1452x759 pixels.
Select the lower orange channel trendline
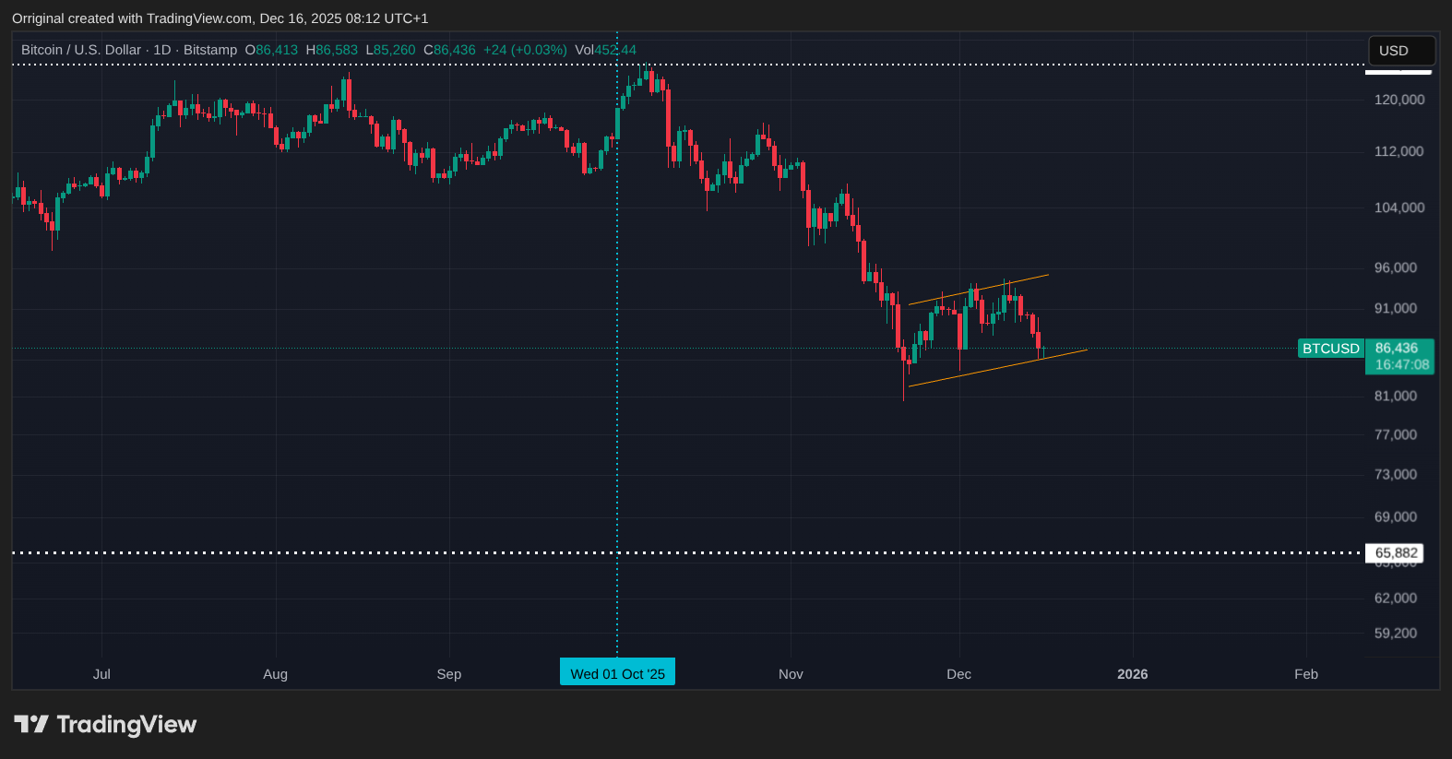point(998,368)
